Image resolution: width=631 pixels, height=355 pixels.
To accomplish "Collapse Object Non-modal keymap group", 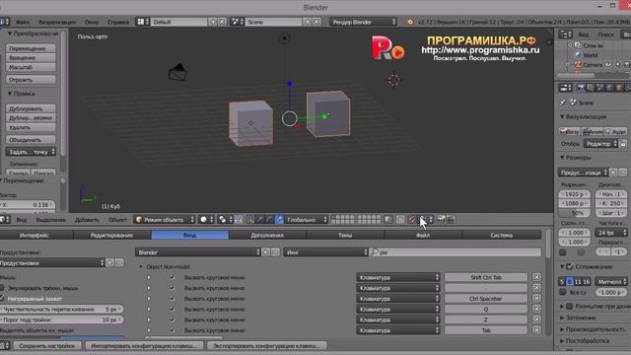I will pyautogui.click(x=141, y=267).
